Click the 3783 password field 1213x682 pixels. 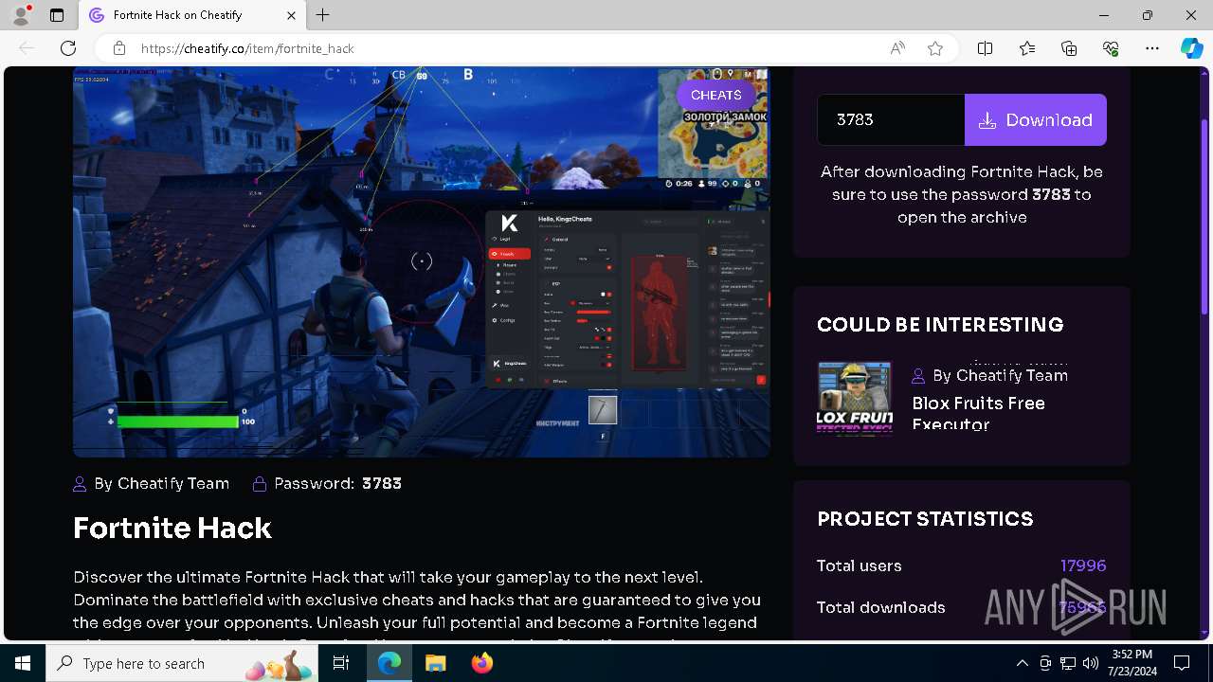891,119
